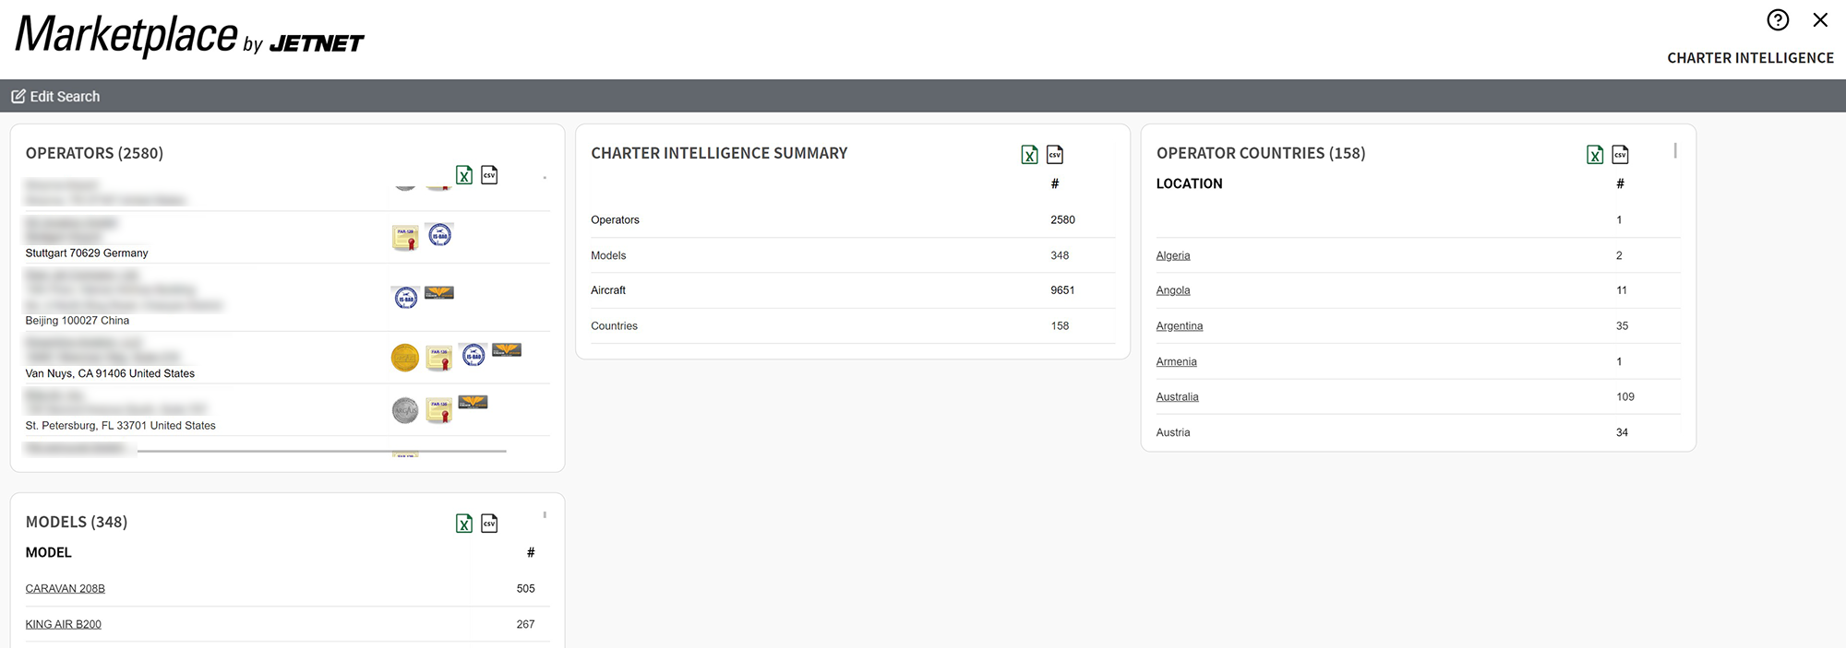Export Operators panel to Excel

point(464,175)
